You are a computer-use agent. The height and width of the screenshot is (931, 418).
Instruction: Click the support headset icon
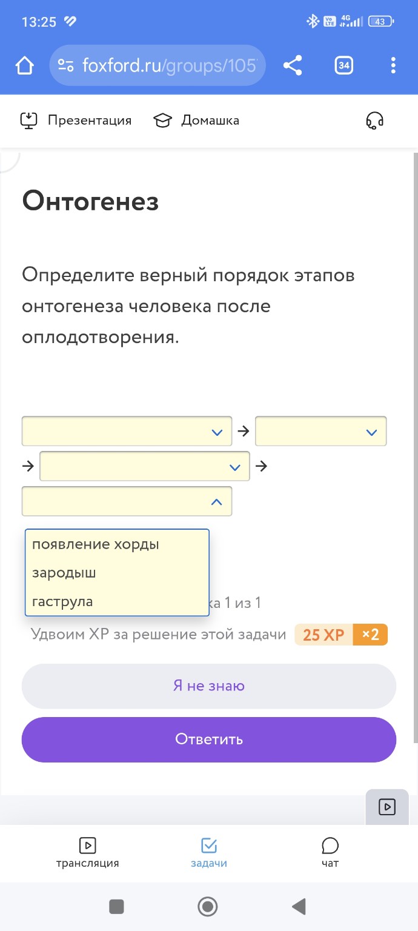[376, 120]
